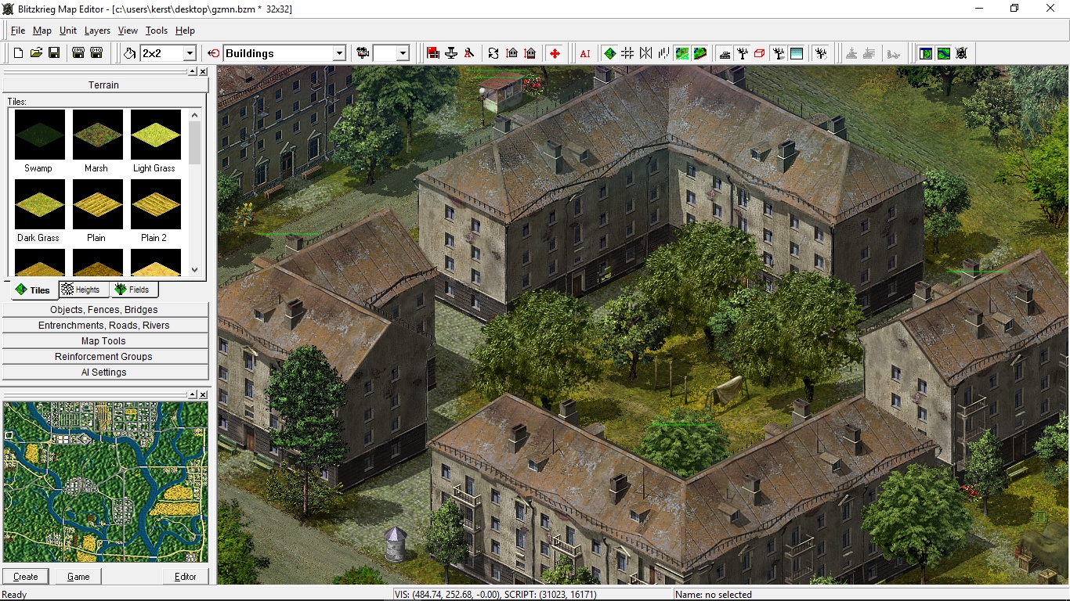Click the blue river minimap toolbar icon

click(x=943, y=53)
